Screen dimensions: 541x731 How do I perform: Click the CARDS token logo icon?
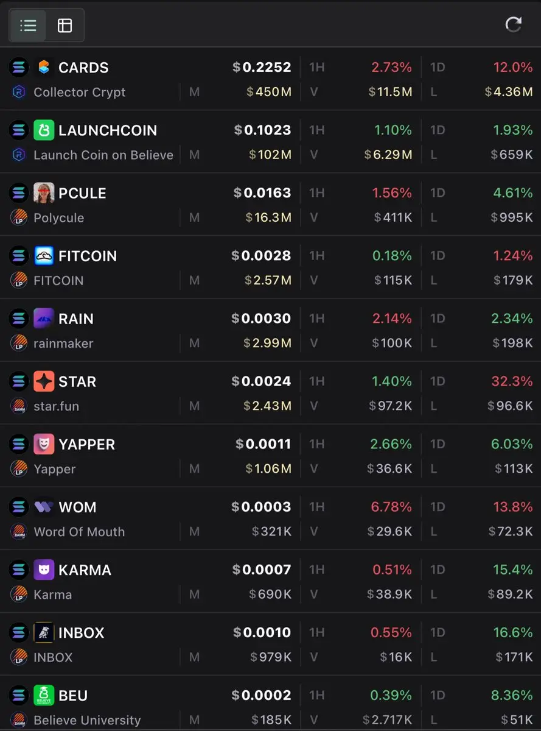pyautogui.click(x=44, y=67)
